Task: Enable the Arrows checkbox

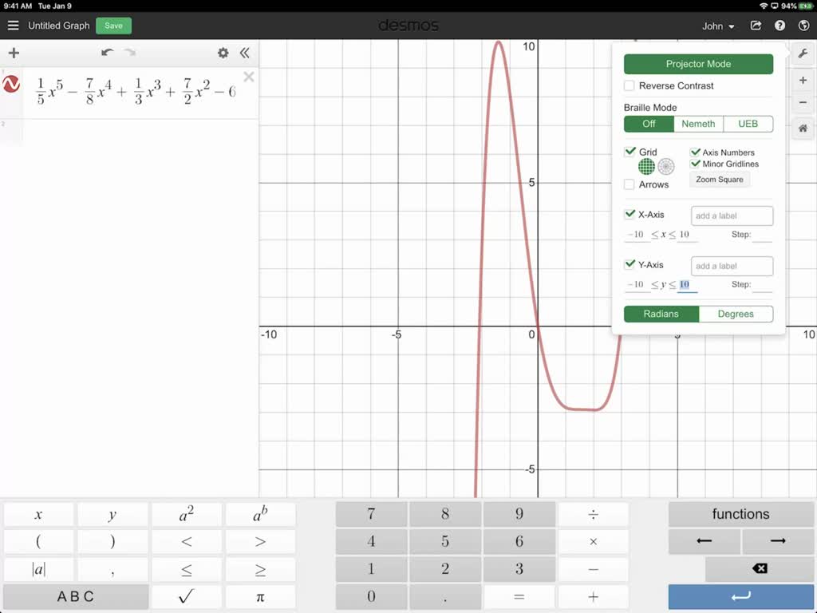Action: point(630,184)
